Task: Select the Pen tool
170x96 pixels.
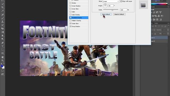Action: tap(2, 43)
